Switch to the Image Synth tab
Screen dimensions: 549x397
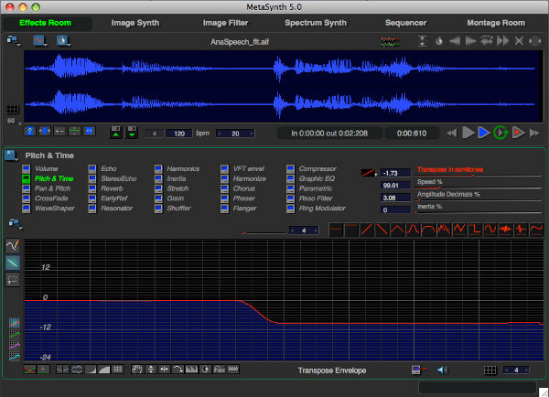(135, 23)
